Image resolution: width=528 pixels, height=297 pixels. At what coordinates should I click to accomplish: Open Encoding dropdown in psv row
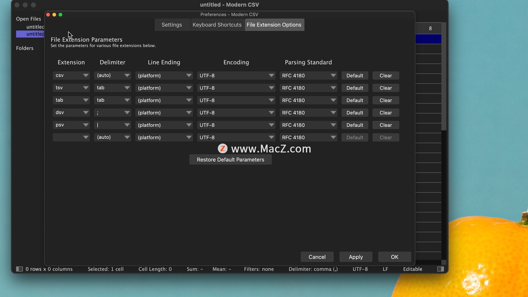pyautogui.click(x=236, y=125)
